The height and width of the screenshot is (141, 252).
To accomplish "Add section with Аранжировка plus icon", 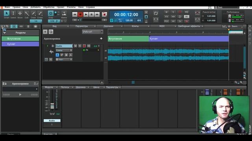I will (x=101, y=38).
